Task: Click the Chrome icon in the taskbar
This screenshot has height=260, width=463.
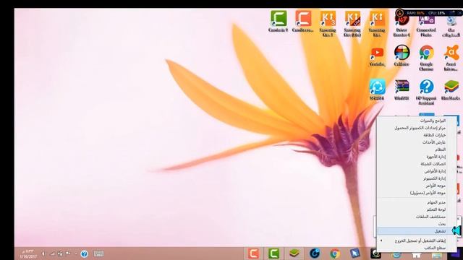Action: tap(335, 253)
